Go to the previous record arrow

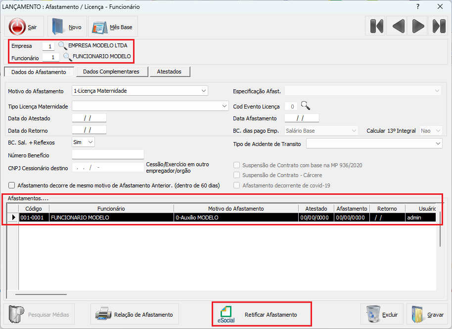coord(398,26)
